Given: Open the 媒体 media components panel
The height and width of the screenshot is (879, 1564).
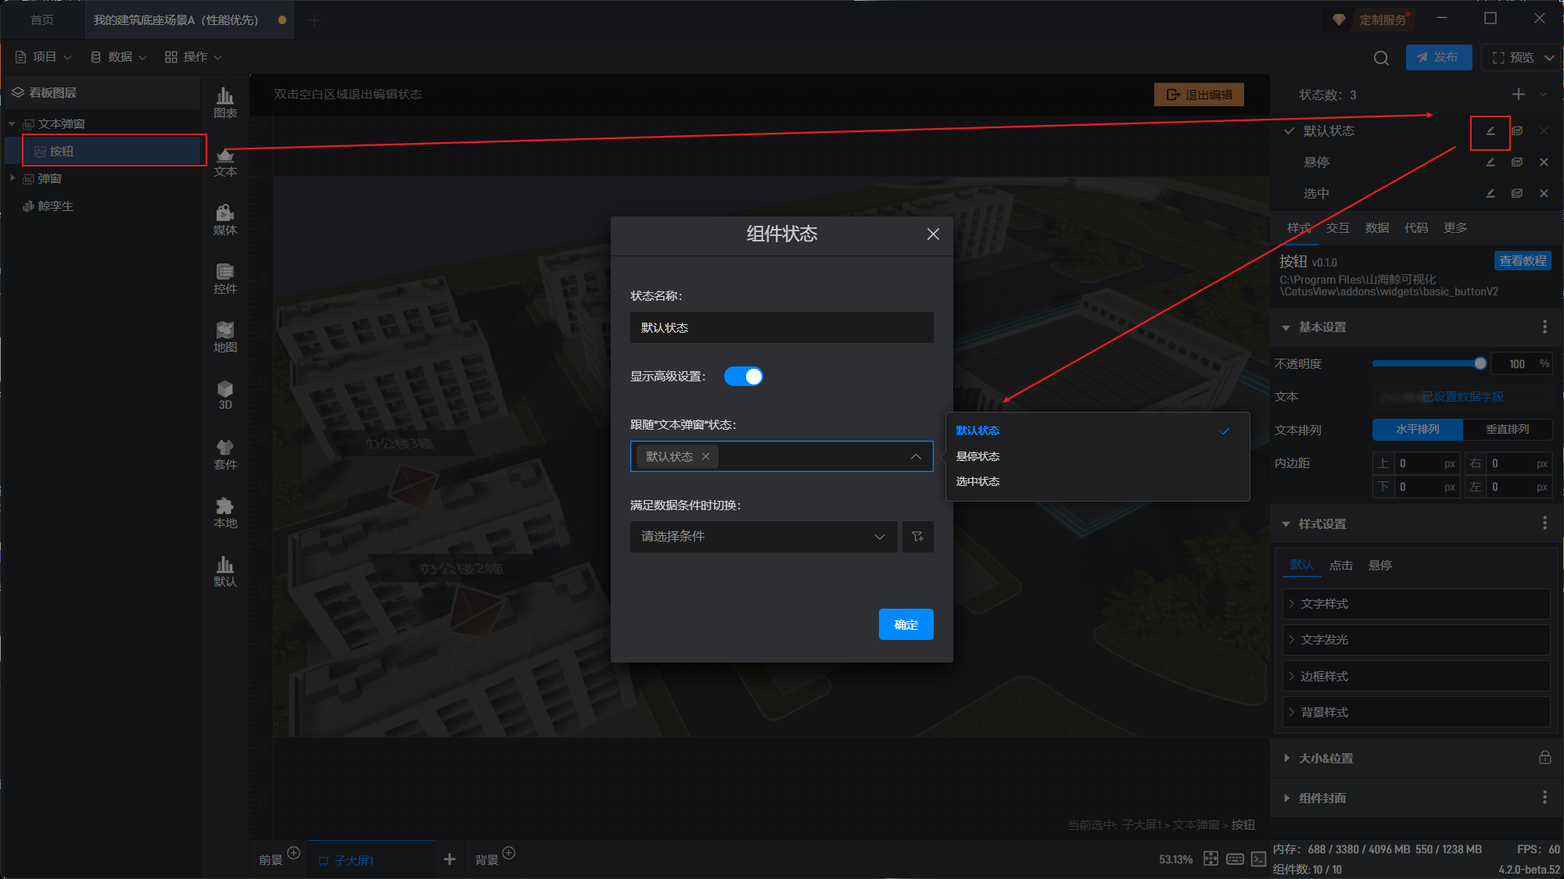Looking at the screenshot, I should 225,220.
